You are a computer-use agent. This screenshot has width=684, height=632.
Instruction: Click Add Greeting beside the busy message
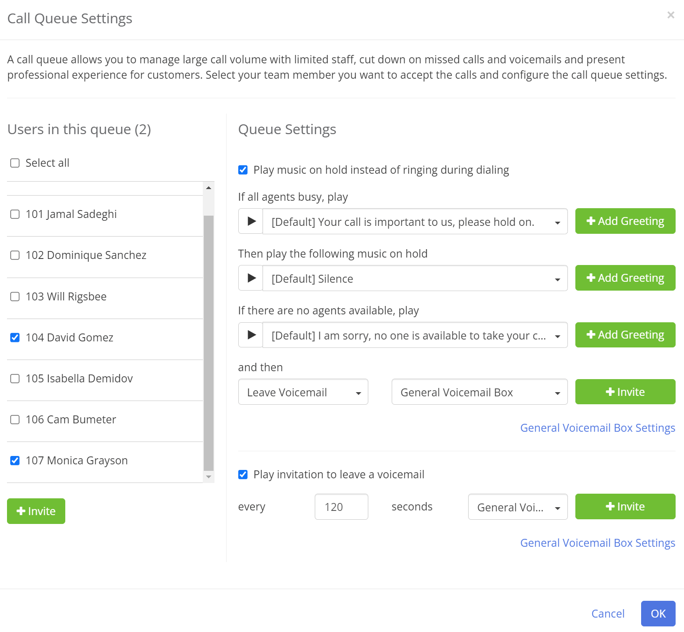625,221
